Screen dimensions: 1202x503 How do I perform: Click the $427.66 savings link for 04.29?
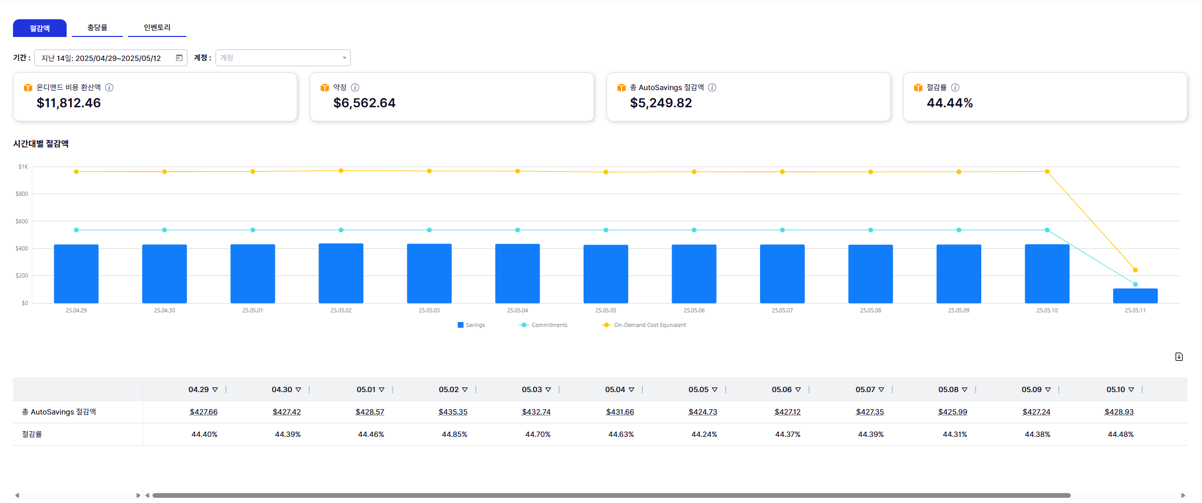pyautogui.click(x=204, y=412)
